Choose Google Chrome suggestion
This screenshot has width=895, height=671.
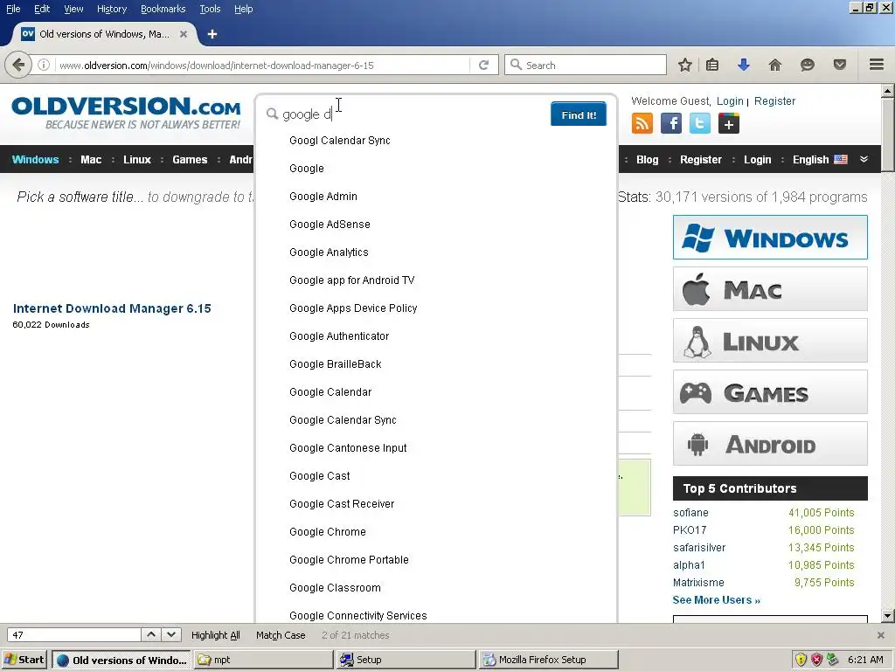[328, 532]
